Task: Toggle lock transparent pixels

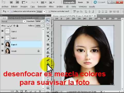Action: [x=8, y=26]
